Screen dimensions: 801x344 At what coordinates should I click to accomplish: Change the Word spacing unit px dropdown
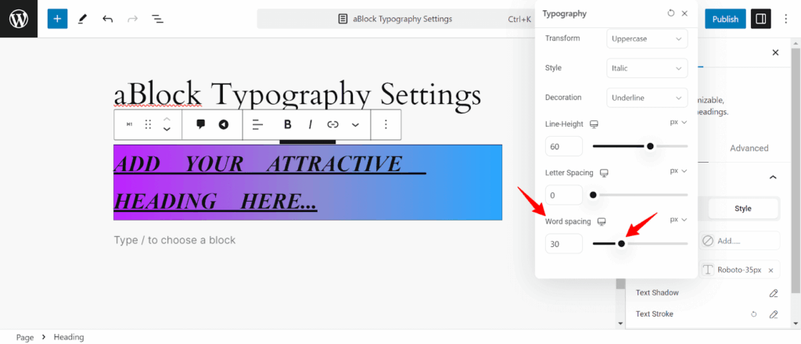pos(678,220)
